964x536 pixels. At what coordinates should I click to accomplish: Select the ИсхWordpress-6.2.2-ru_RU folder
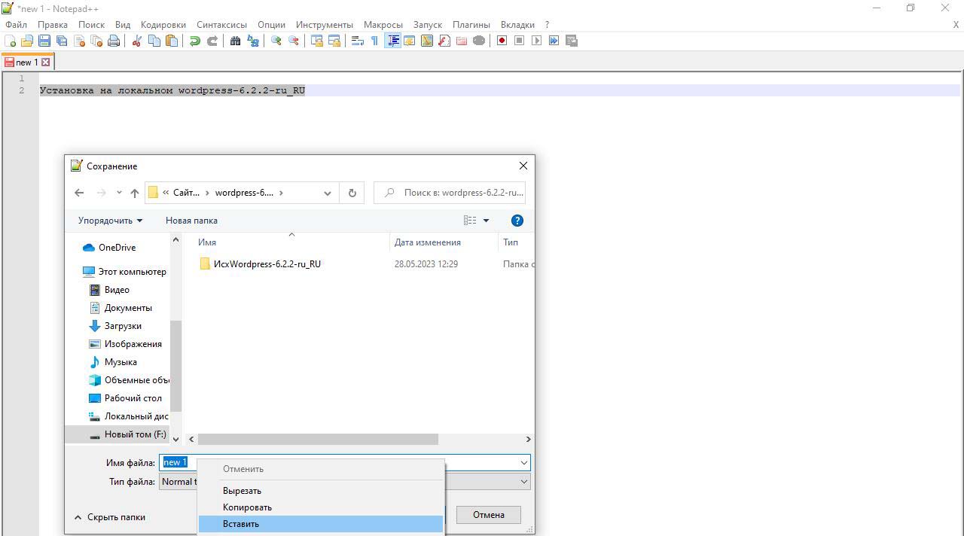tap(267, 264)
